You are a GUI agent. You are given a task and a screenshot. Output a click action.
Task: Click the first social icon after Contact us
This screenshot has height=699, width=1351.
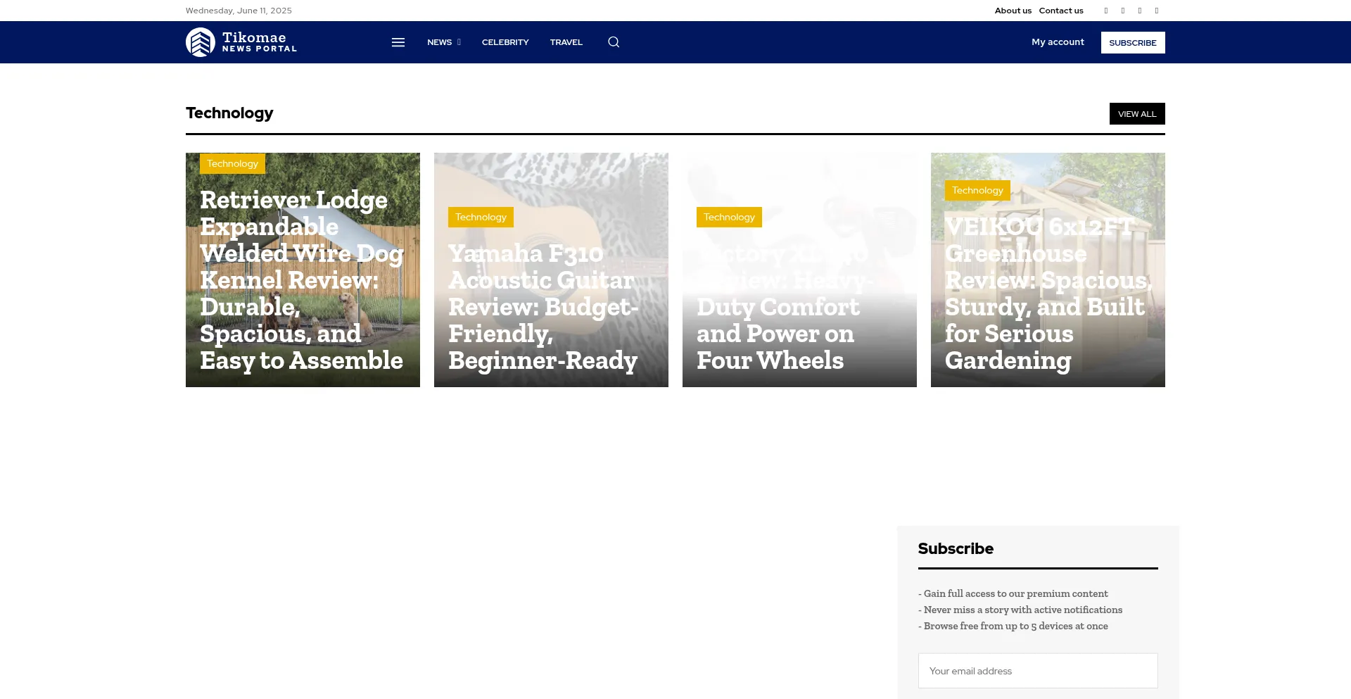click(1106, 11)
